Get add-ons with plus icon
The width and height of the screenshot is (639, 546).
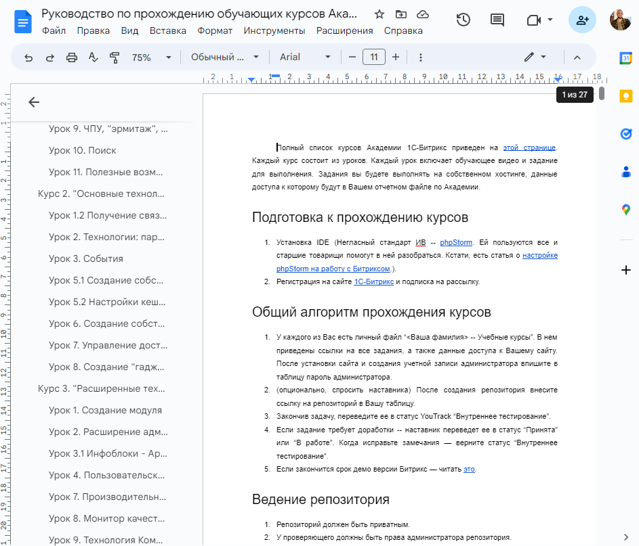[x=626, y=270]
